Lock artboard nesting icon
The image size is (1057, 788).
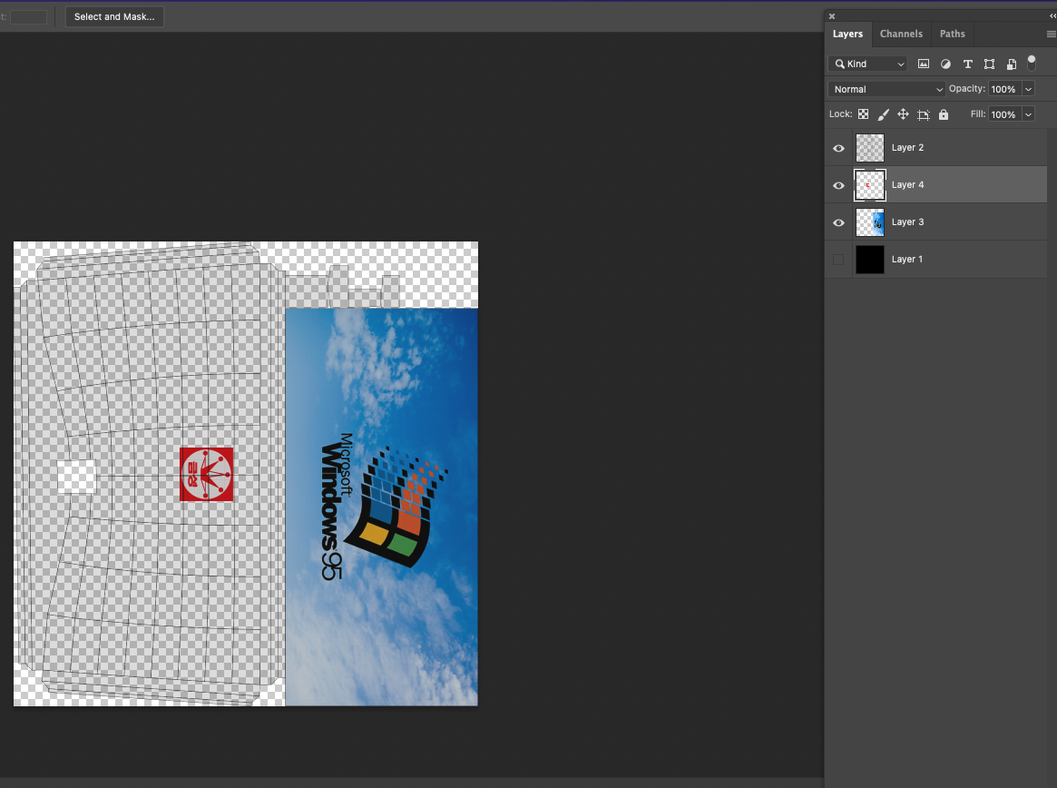(924, 114)
